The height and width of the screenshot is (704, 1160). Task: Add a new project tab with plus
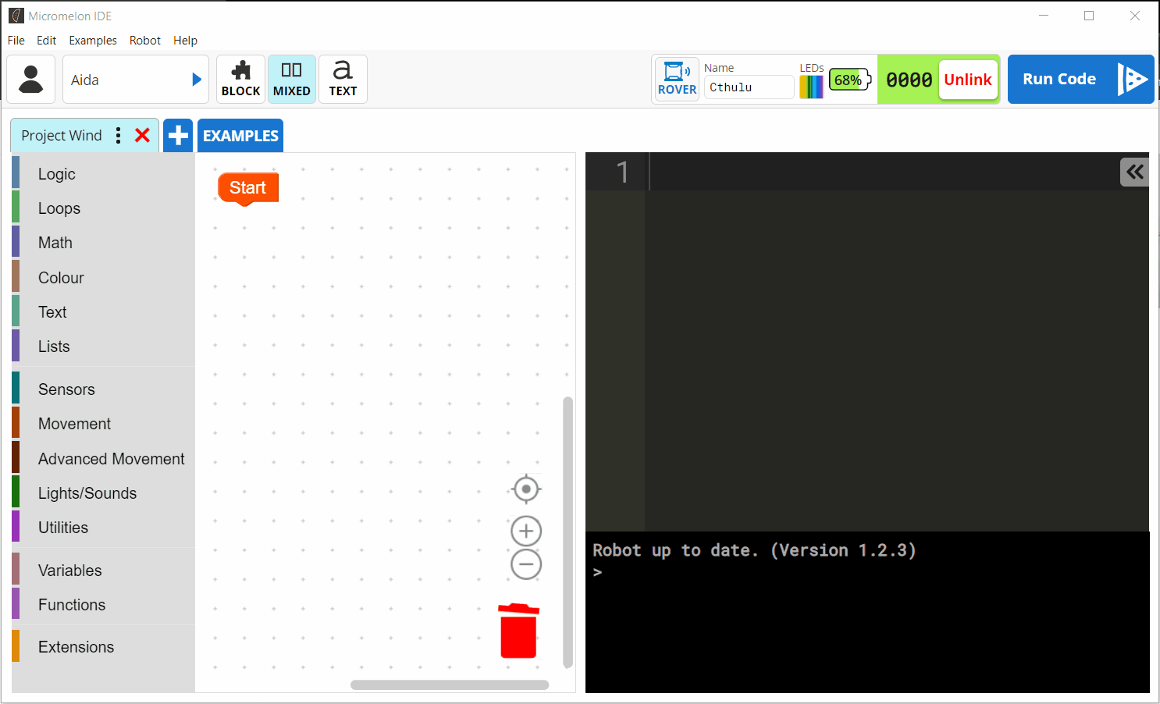178,136
